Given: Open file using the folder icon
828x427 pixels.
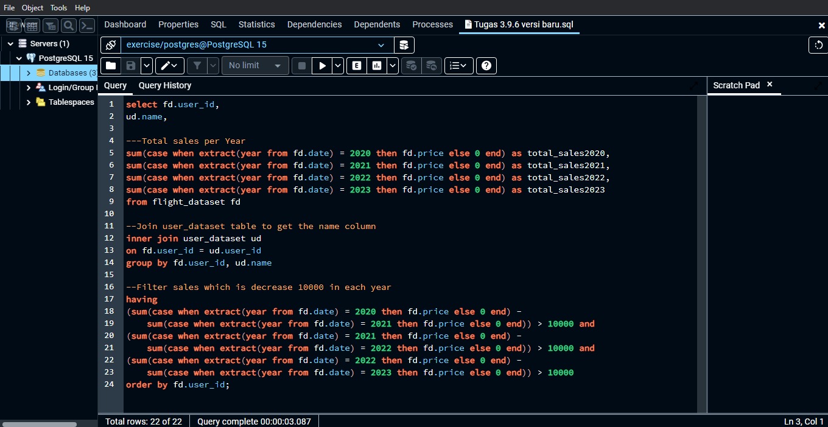Looking at the screenshot, I should (110, 66).
